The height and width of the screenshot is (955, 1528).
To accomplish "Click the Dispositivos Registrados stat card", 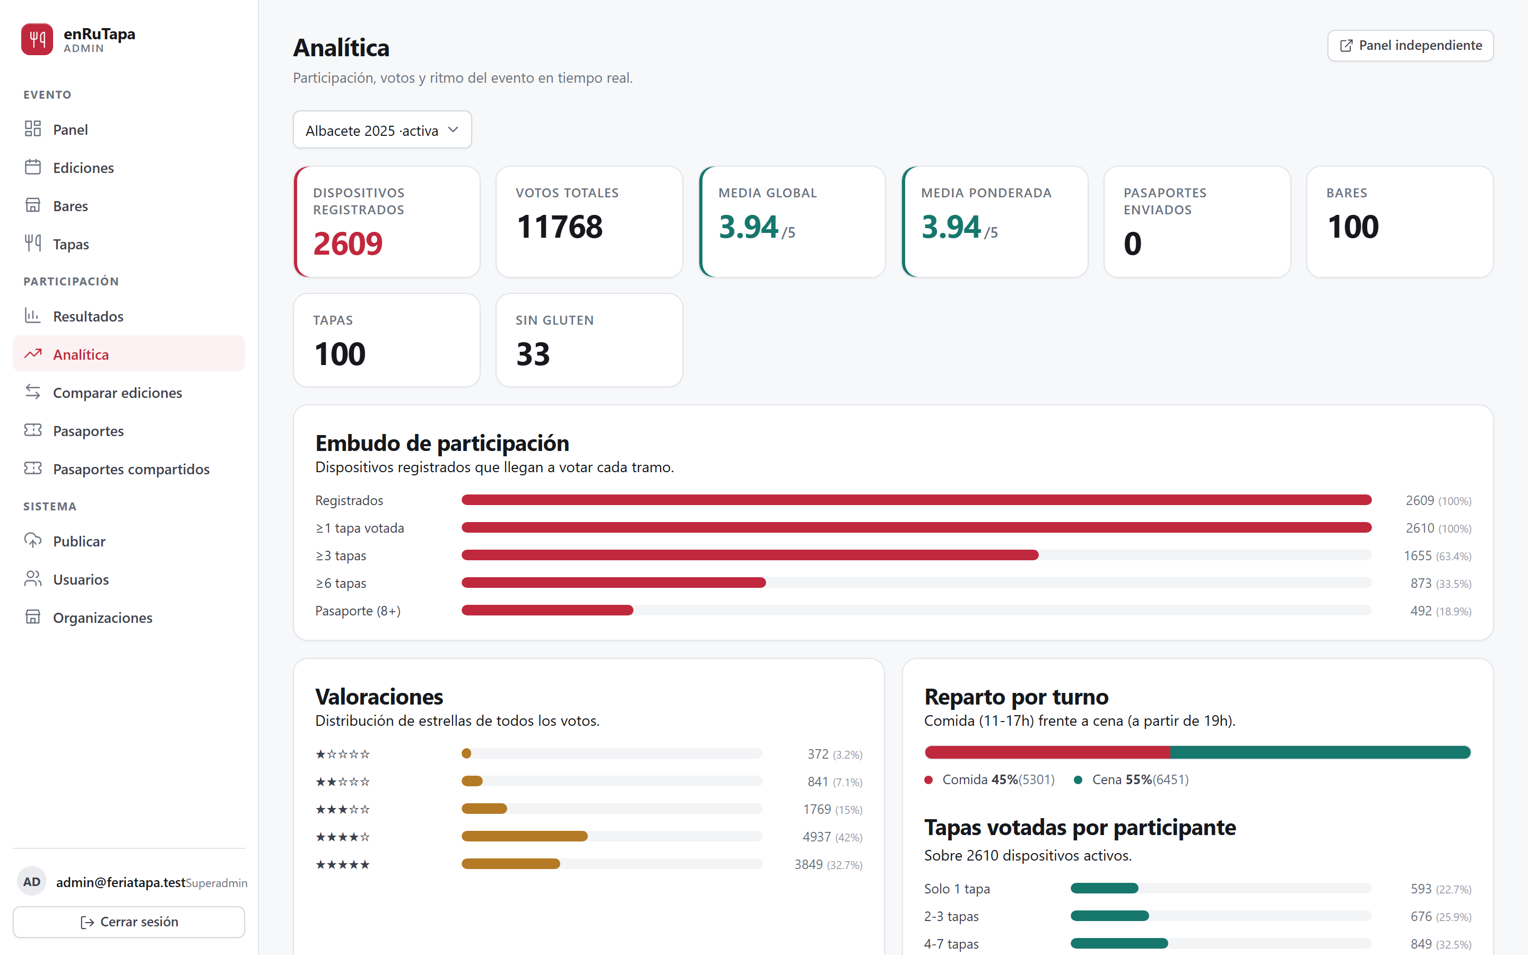I will point(387,222).
